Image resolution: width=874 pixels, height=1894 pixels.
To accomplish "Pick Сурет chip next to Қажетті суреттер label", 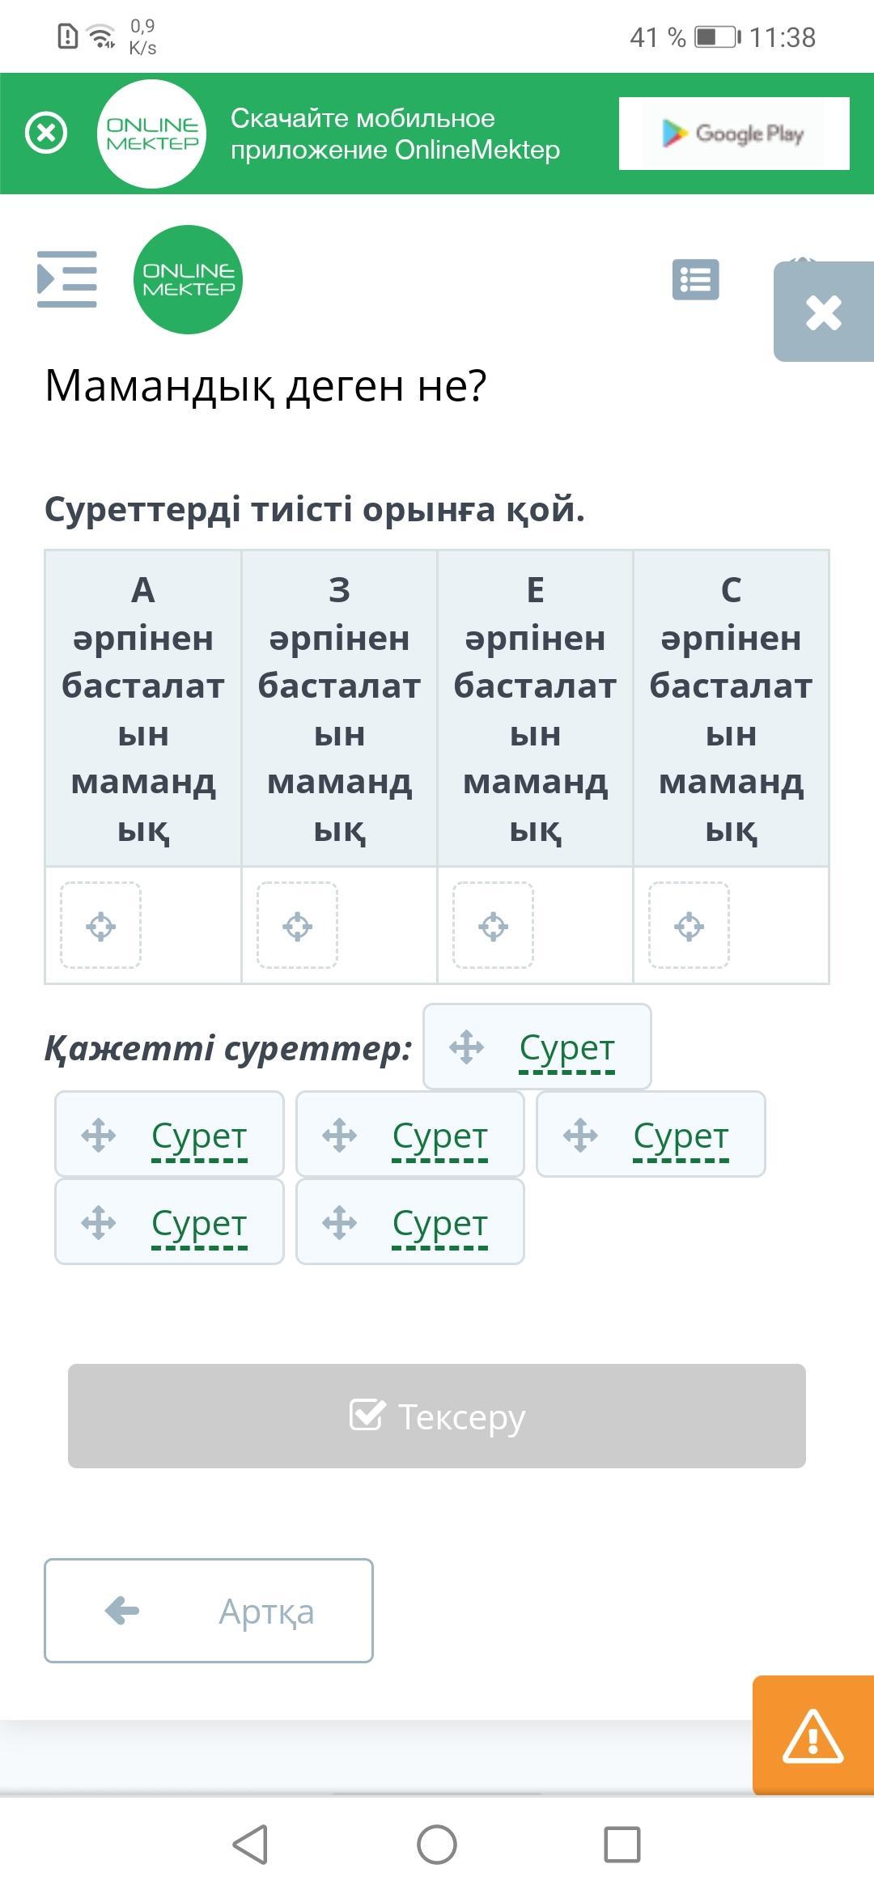I will [x=537, y=1047].
